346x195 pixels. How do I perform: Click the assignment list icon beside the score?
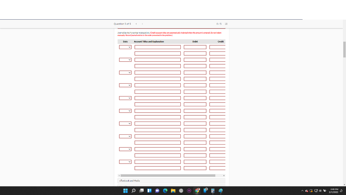click(x=226, y=24)
